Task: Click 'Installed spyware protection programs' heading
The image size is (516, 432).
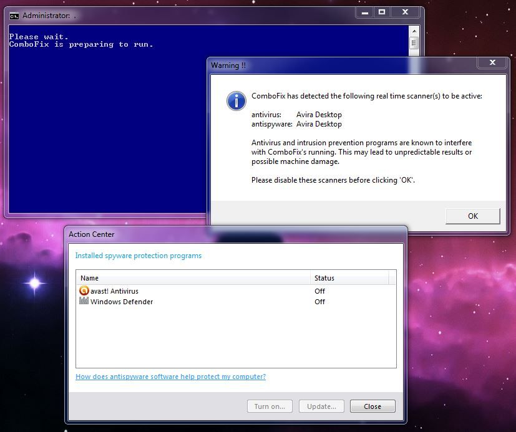Action: (139, 256)
